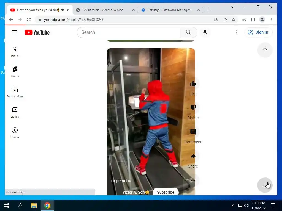The width and height of the screenshot is (282, 211).
Task: Click the install/download page icon in address bar
Action: pos(216,20)
